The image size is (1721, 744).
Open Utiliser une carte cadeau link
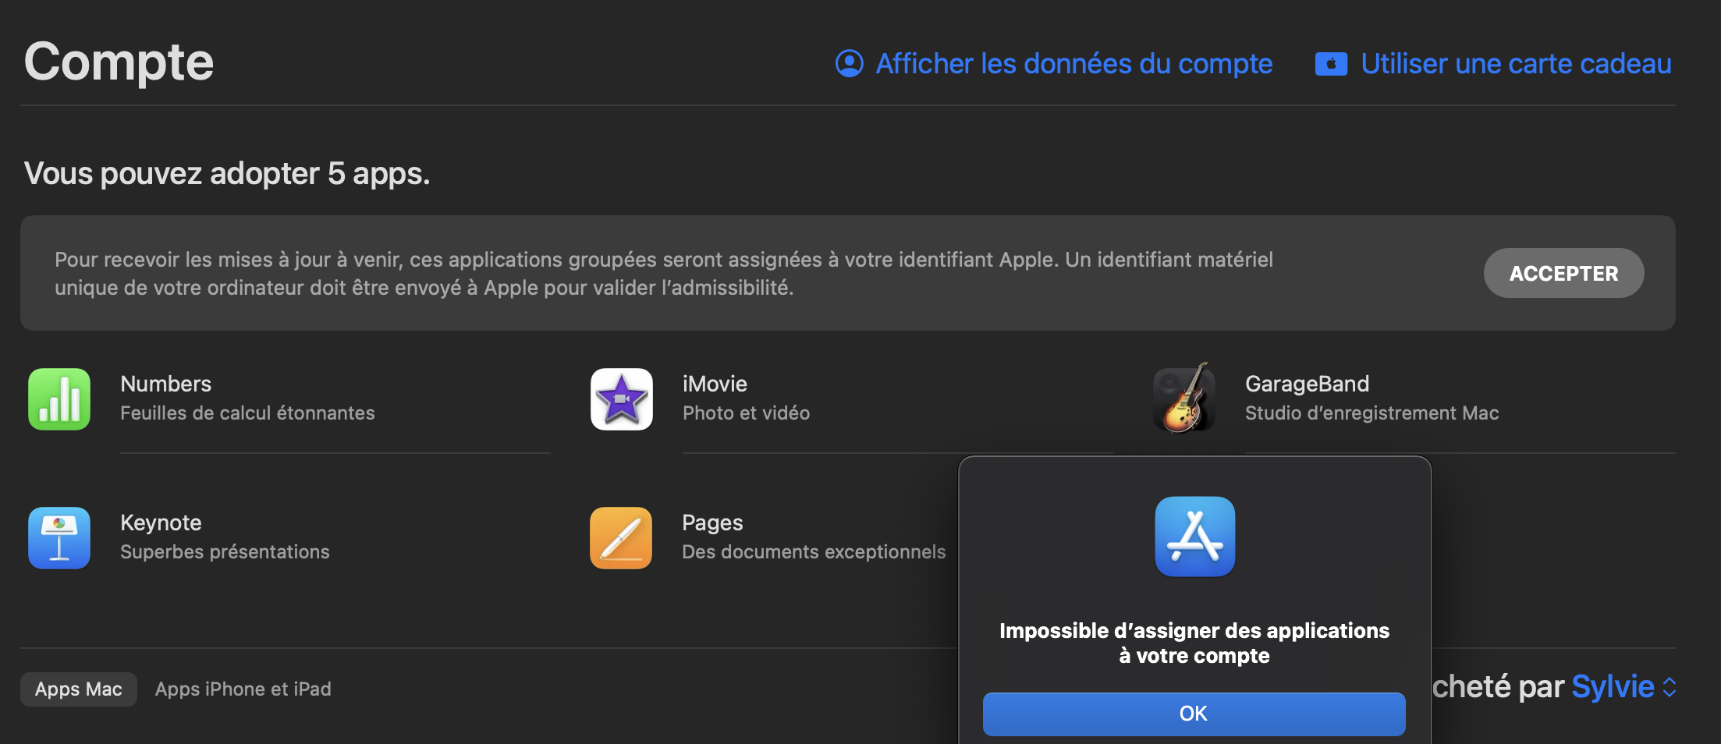point(1515,63)
